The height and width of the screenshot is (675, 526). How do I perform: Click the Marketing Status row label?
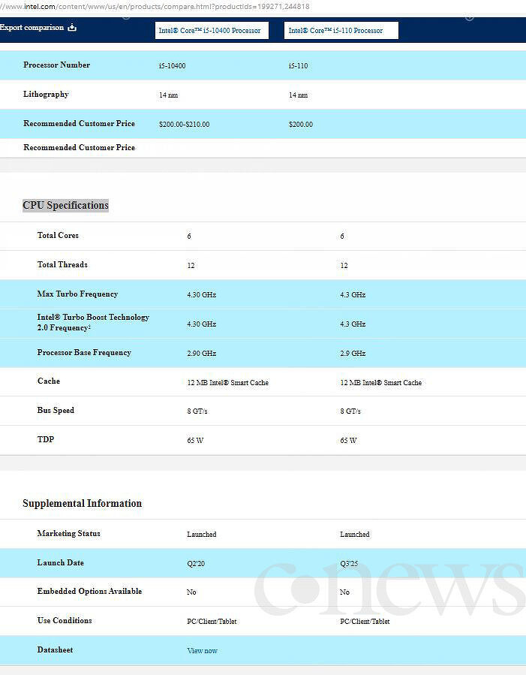pyautogui.click(x=69, y=533)
